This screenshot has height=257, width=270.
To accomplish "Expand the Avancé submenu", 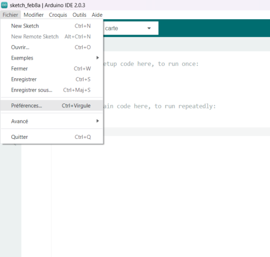I will click(x=52, y=121).
